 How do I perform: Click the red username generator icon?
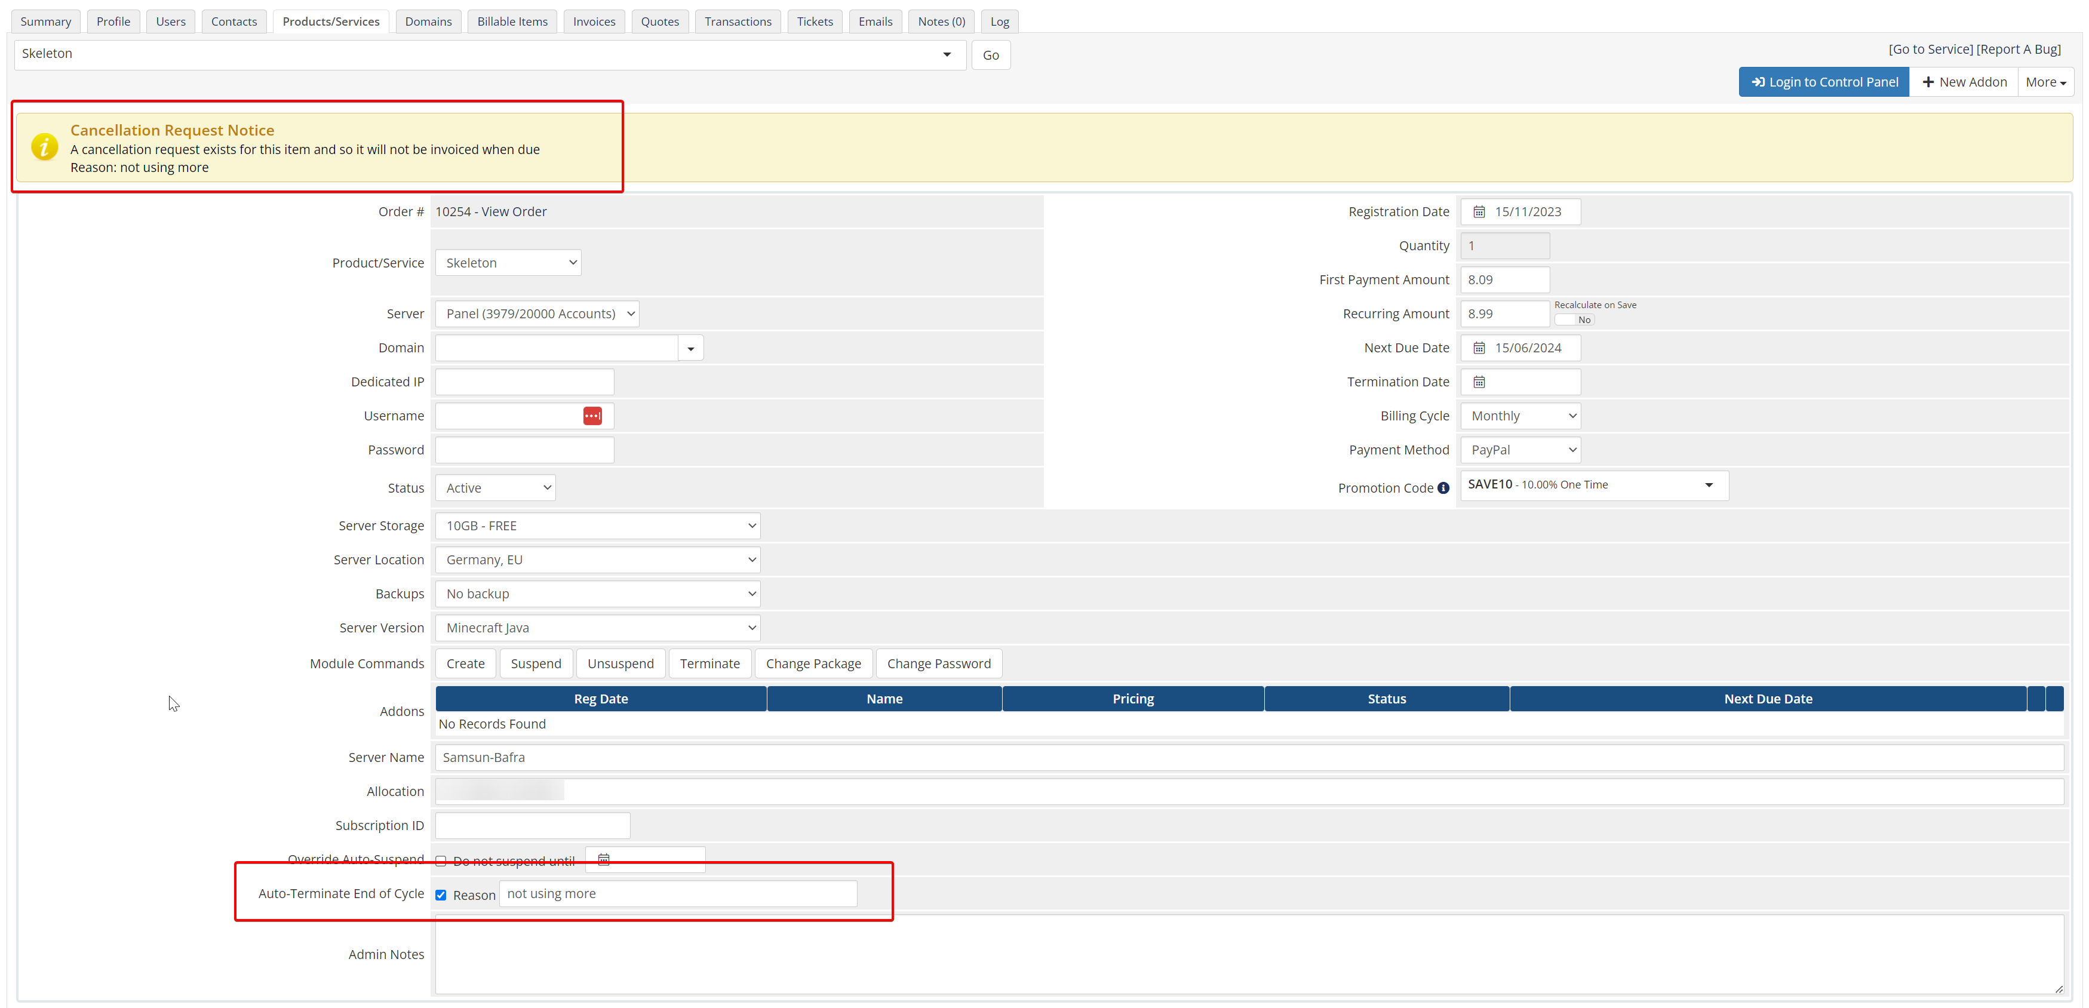(592, 416)
